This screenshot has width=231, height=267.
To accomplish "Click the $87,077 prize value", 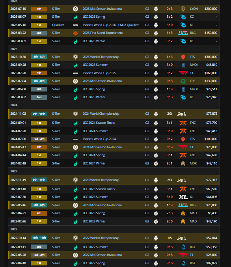I will click(212, 263).
